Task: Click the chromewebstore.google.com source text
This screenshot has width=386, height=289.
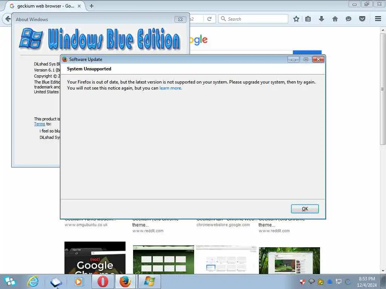Action: (223, 225)
